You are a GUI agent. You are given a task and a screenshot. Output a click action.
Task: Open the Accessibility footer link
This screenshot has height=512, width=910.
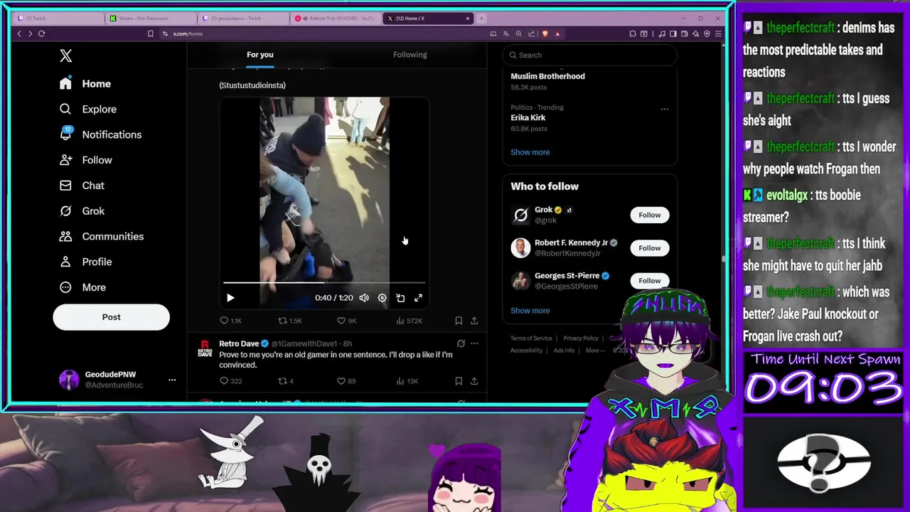pyautogui.click(x=526, y=351)
